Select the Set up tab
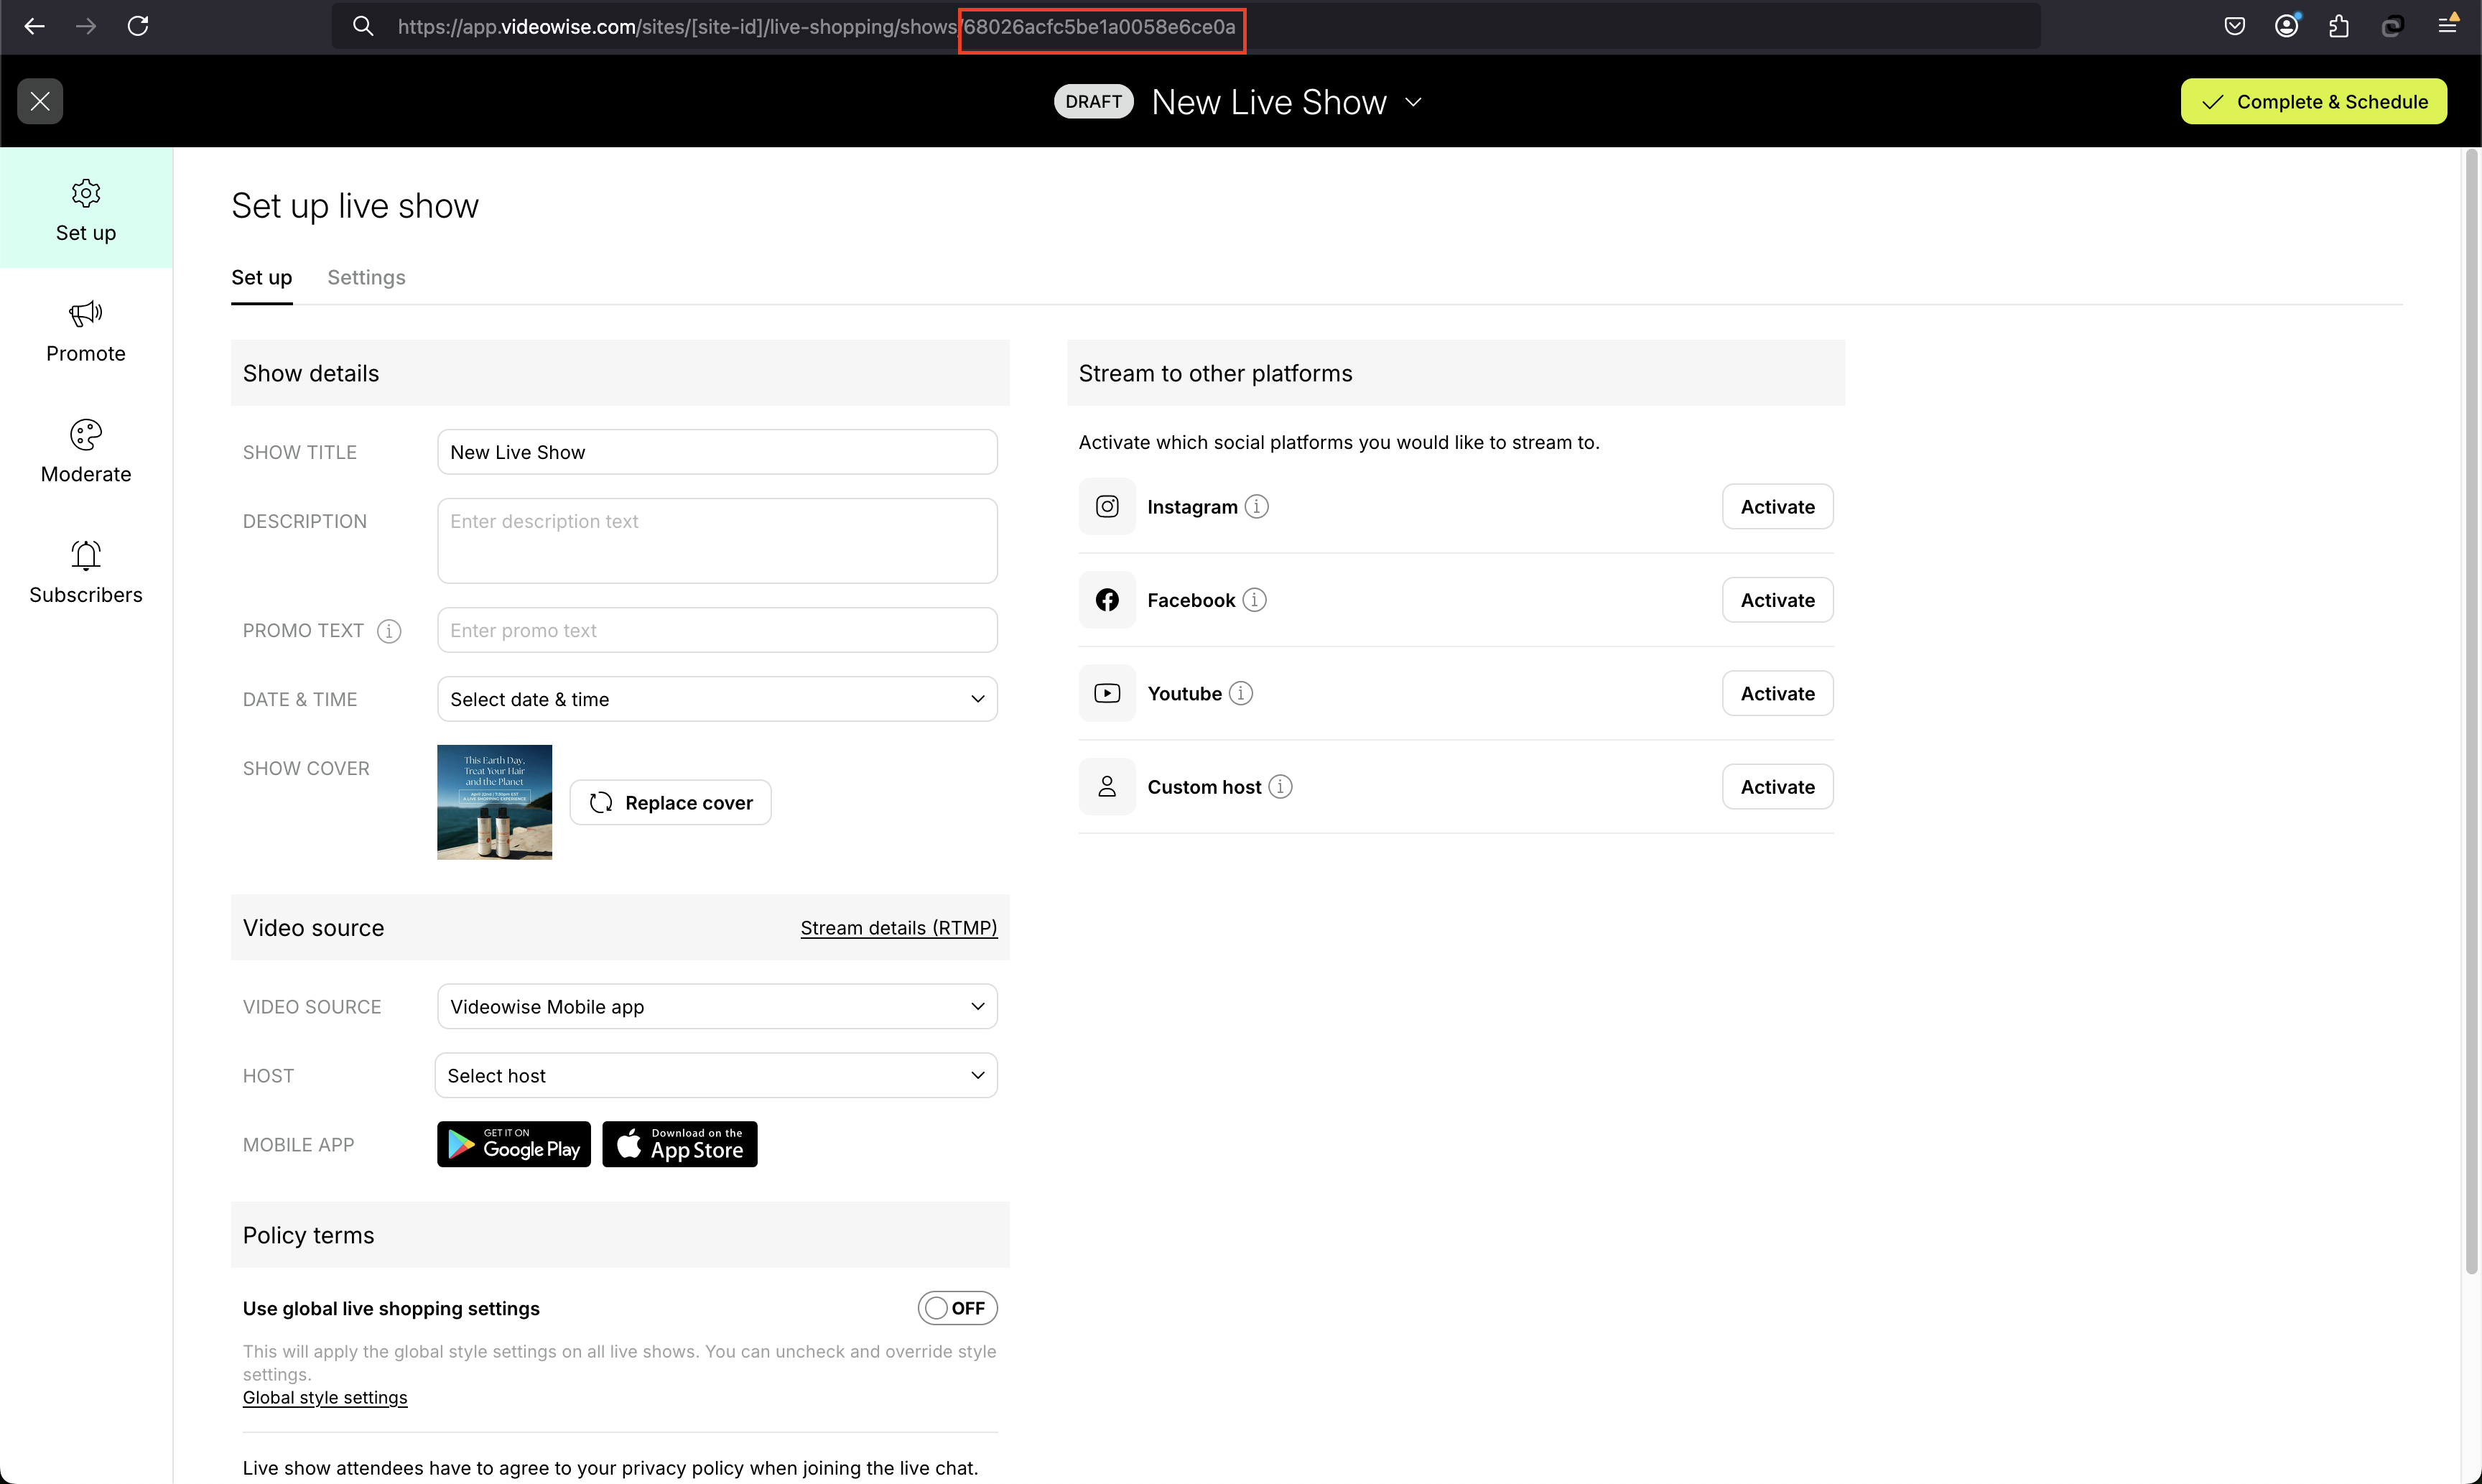 pos(261,277)
